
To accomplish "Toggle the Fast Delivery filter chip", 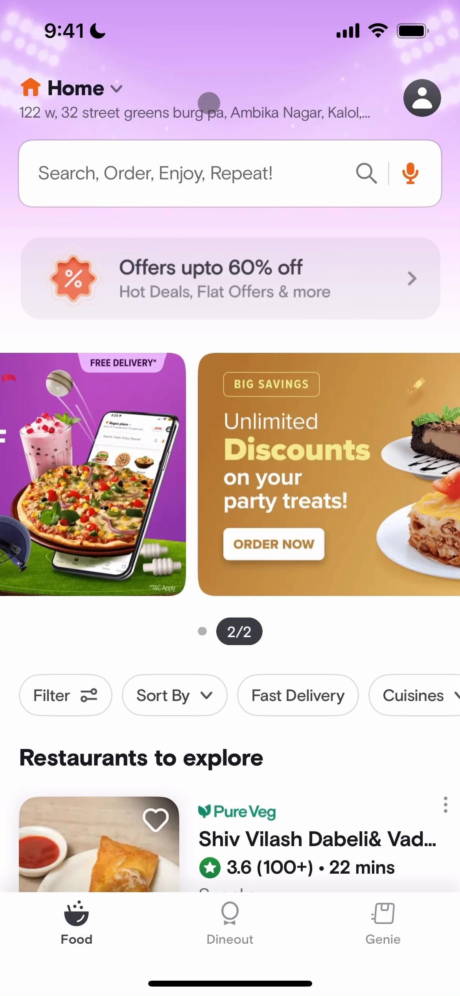I will (x=298, y=695).
